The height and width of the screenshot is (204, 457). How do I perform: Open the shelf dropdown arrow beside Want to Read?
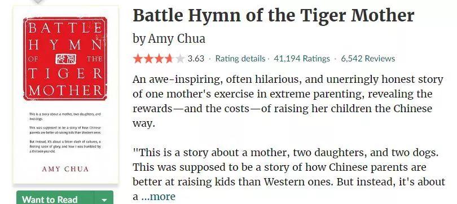coord(104,199)
